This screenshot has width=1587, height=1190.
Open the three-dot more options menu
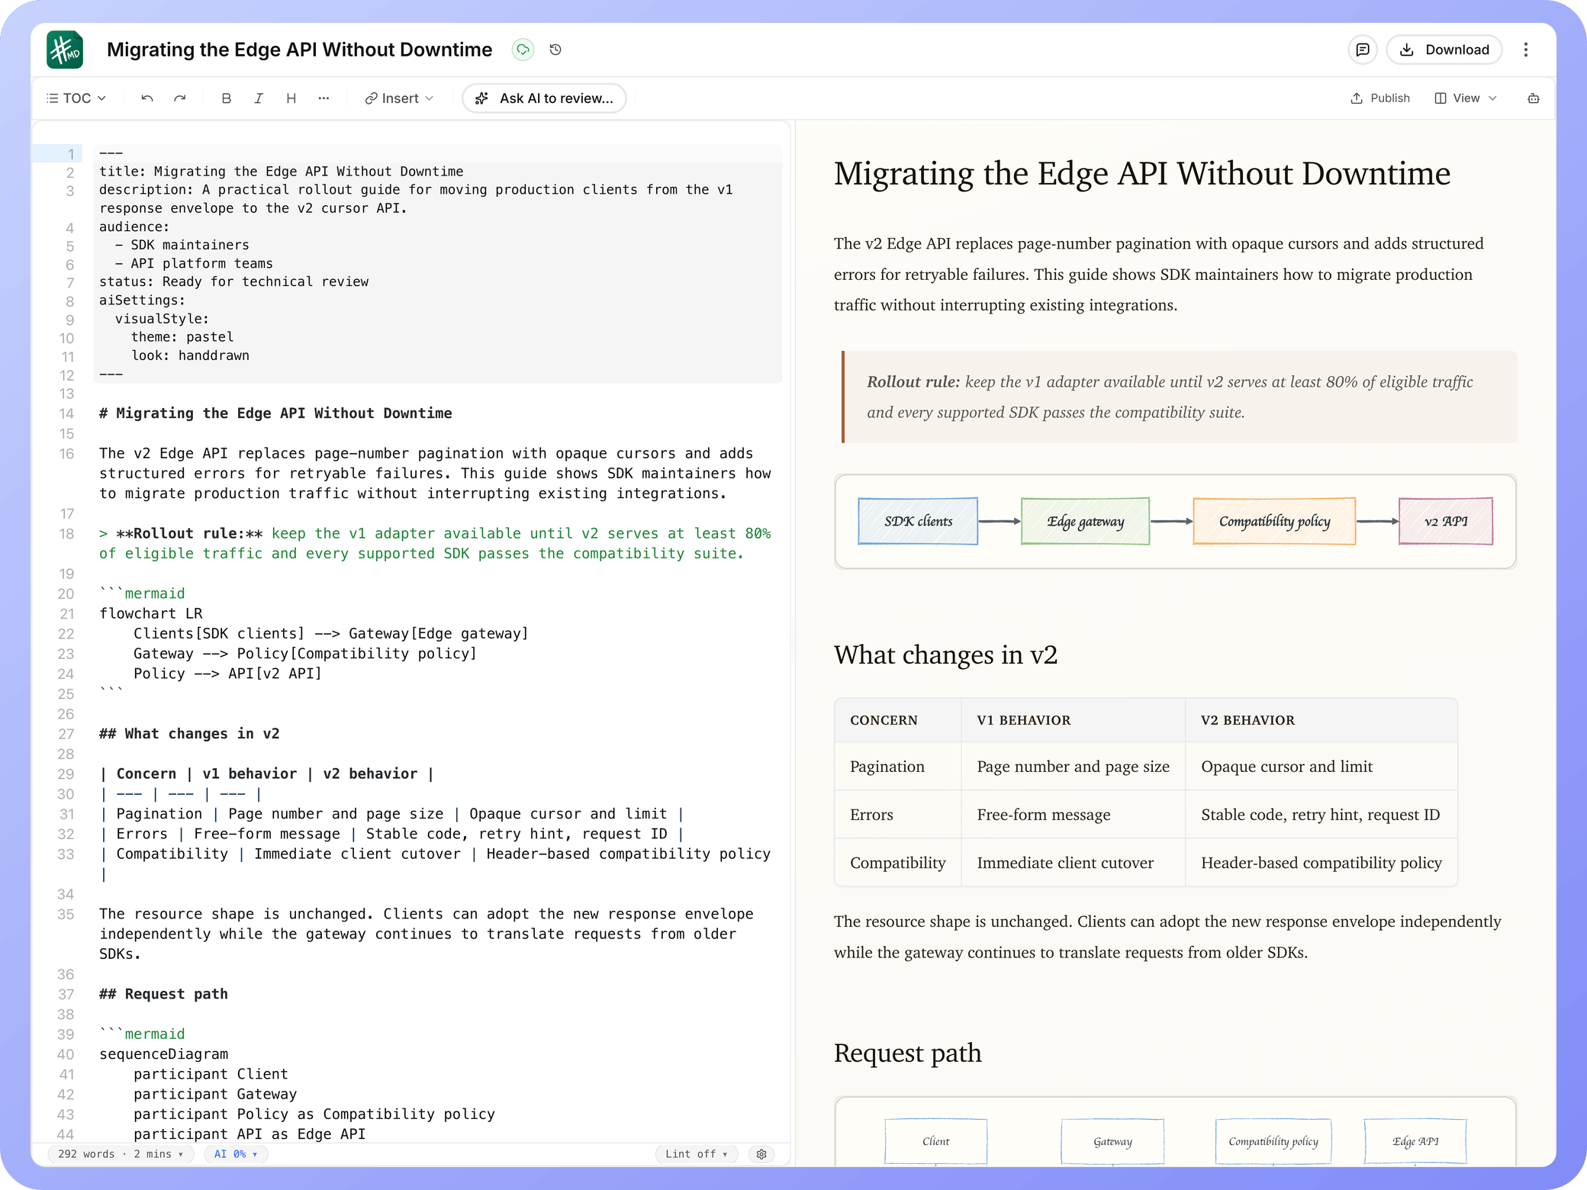(1526, 50)
